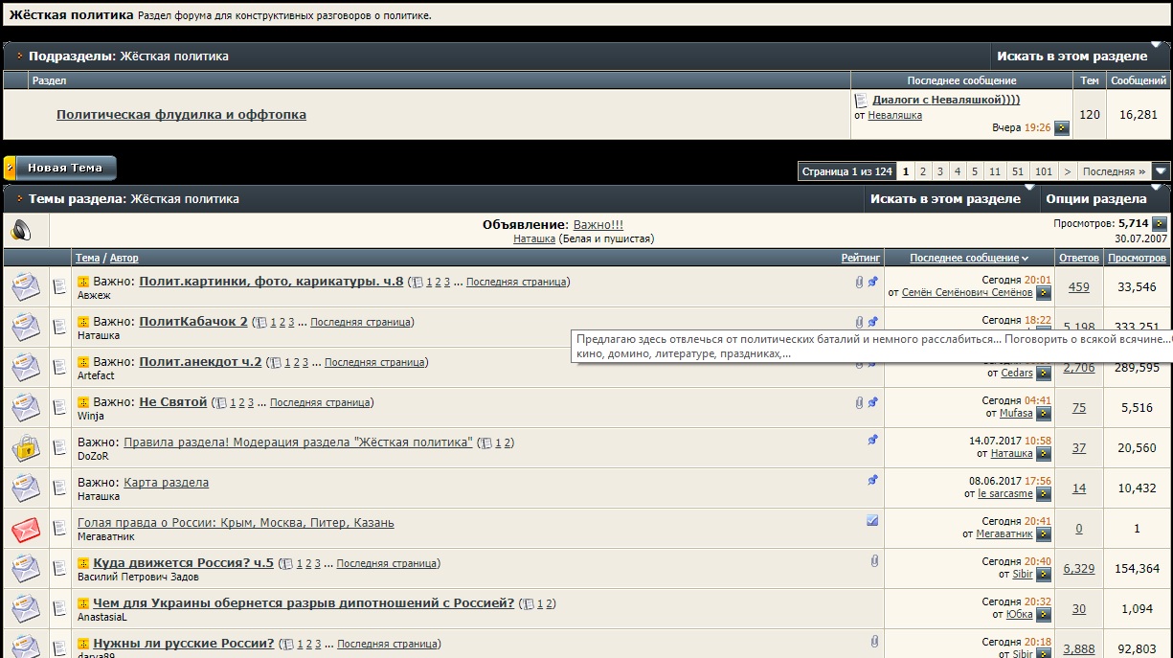This screenshot has width=1173, height=658.
Task: Click sticky pin icon in Карта раздела row
Action: pos(872,480)
